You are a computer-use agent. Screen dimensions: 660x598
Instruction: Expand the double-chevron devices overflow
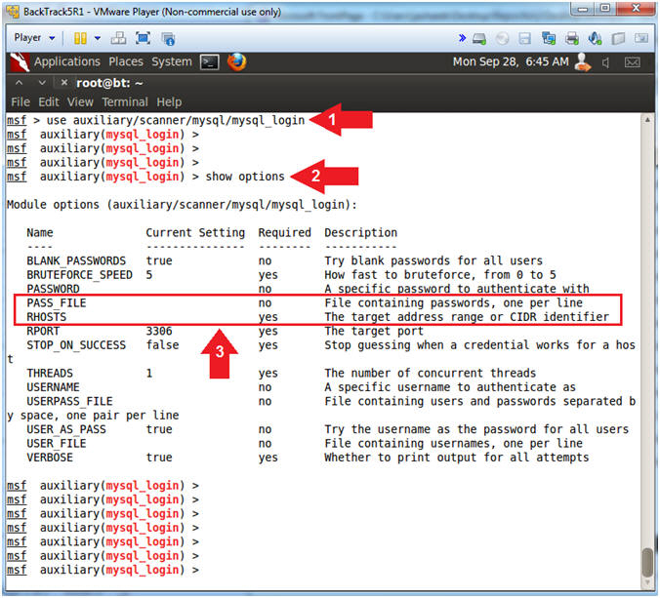point(462,38)
